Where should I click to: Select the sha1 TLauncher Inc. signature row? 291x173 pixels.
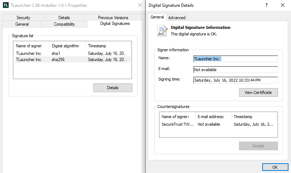72,53
